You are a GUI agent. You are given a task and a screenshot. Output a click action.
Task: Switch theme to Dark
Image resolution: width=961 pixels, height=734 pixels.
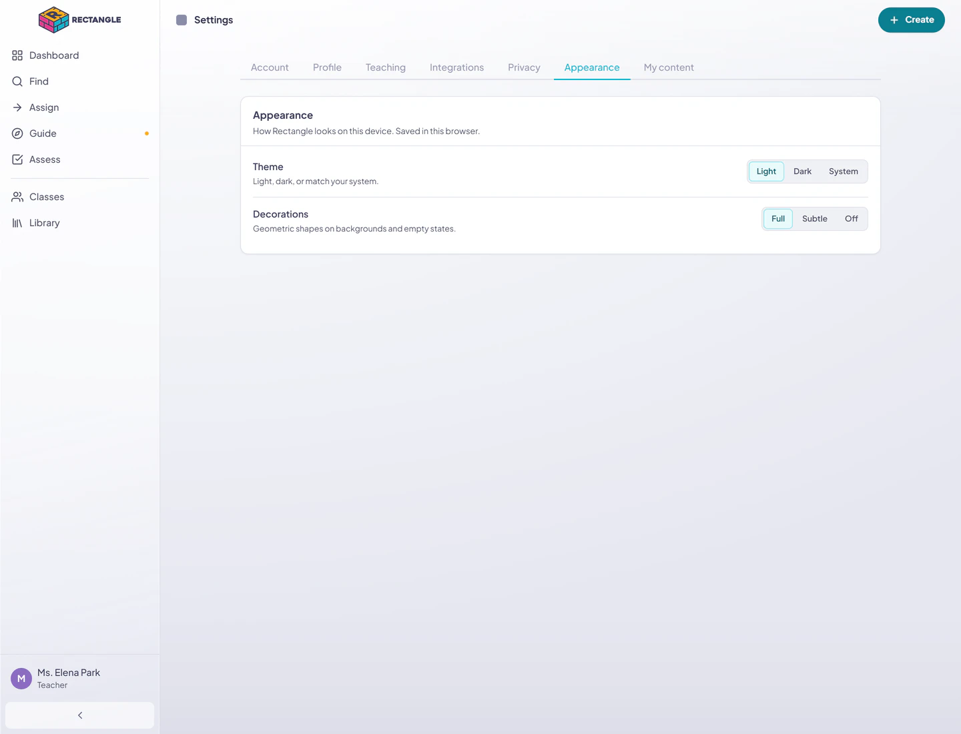pos(802,171)
